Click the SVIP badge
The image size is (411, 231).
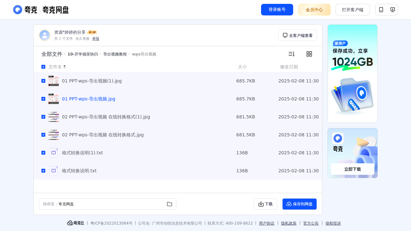tap(92, 32)
